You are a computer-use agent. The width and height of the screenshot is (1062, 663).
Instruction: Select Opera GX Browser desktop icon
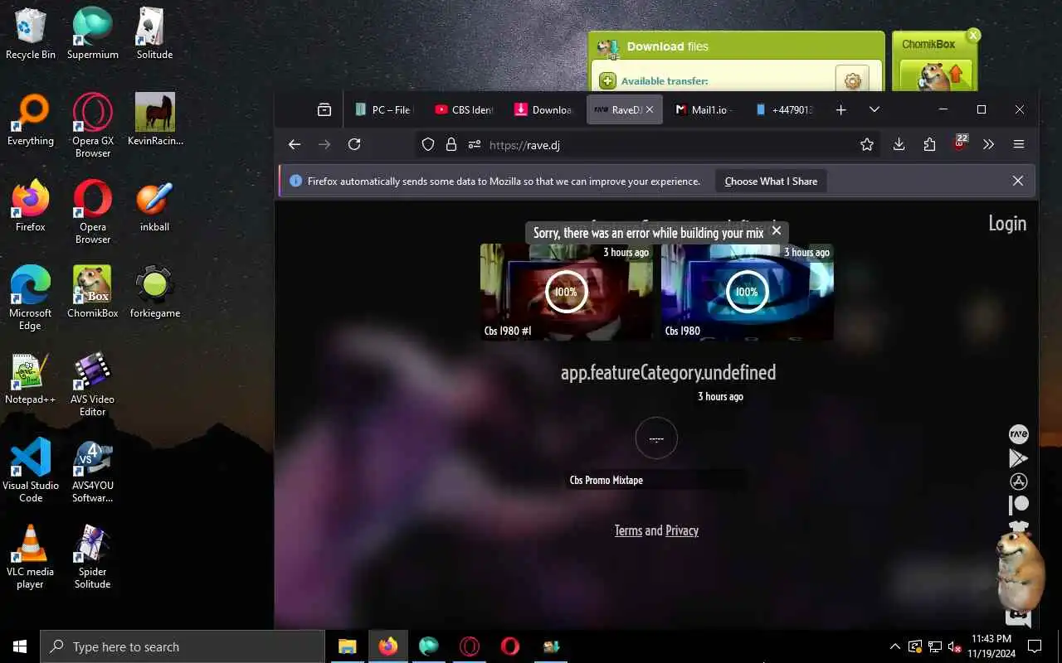tap(93, 125)
